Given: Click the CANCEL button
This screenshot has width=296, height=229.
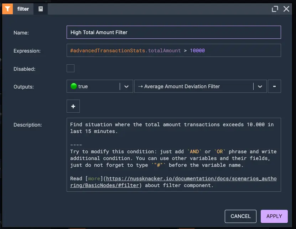Looking at the screenshot, I should [240, 216].
